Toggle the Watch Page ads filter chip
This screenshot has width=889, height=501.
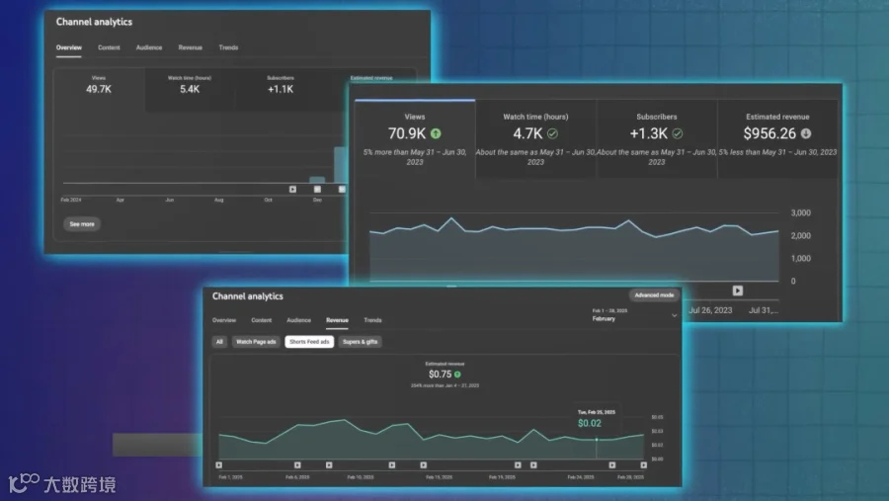point(256,342)
